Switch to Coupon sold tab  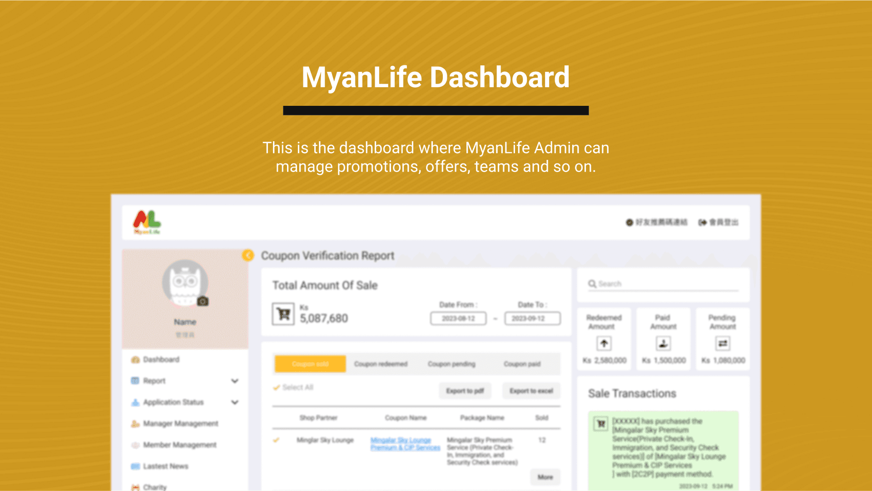point(310,364)
